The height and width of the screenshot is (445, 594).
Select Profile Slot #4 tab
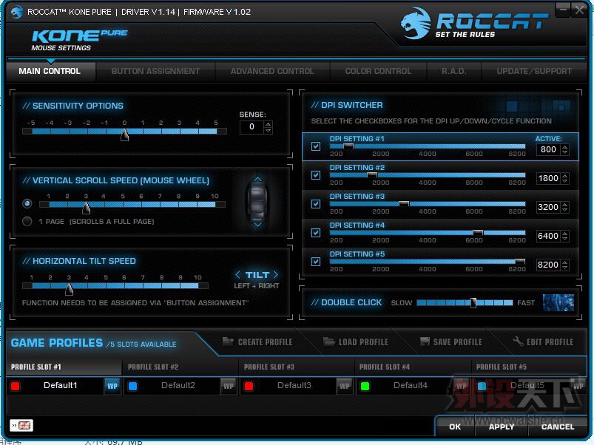(413, 367)
